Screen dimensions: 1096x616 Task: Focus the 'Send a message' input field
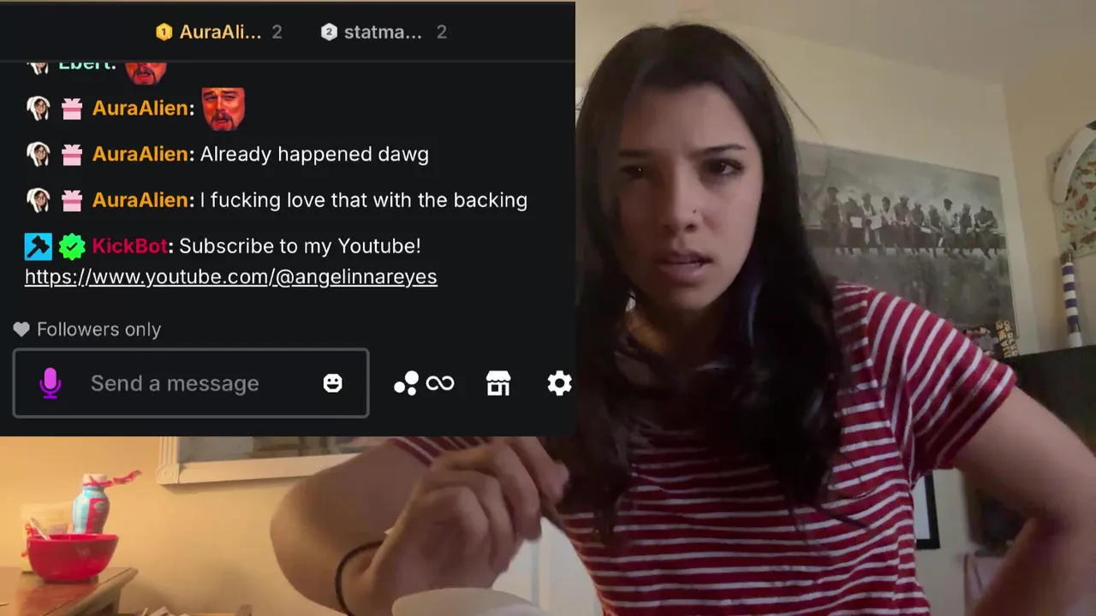click(x=191, y=383)
